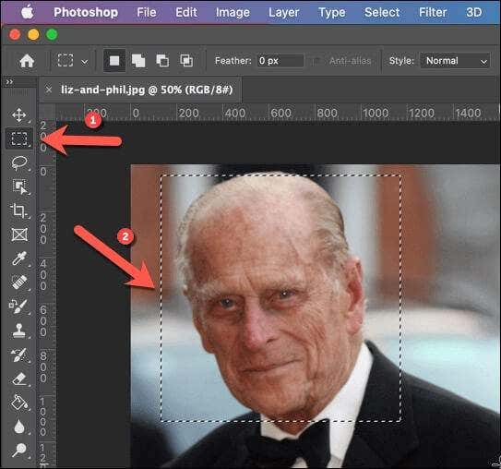Go to the Home screen icon

[x=27, y=61]
